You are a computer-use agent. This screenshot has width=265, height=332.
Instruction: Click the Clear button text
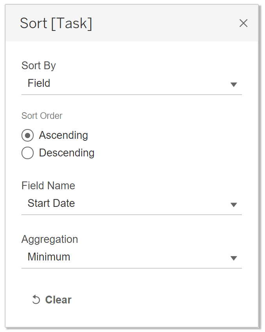click(x=58, y=300)
